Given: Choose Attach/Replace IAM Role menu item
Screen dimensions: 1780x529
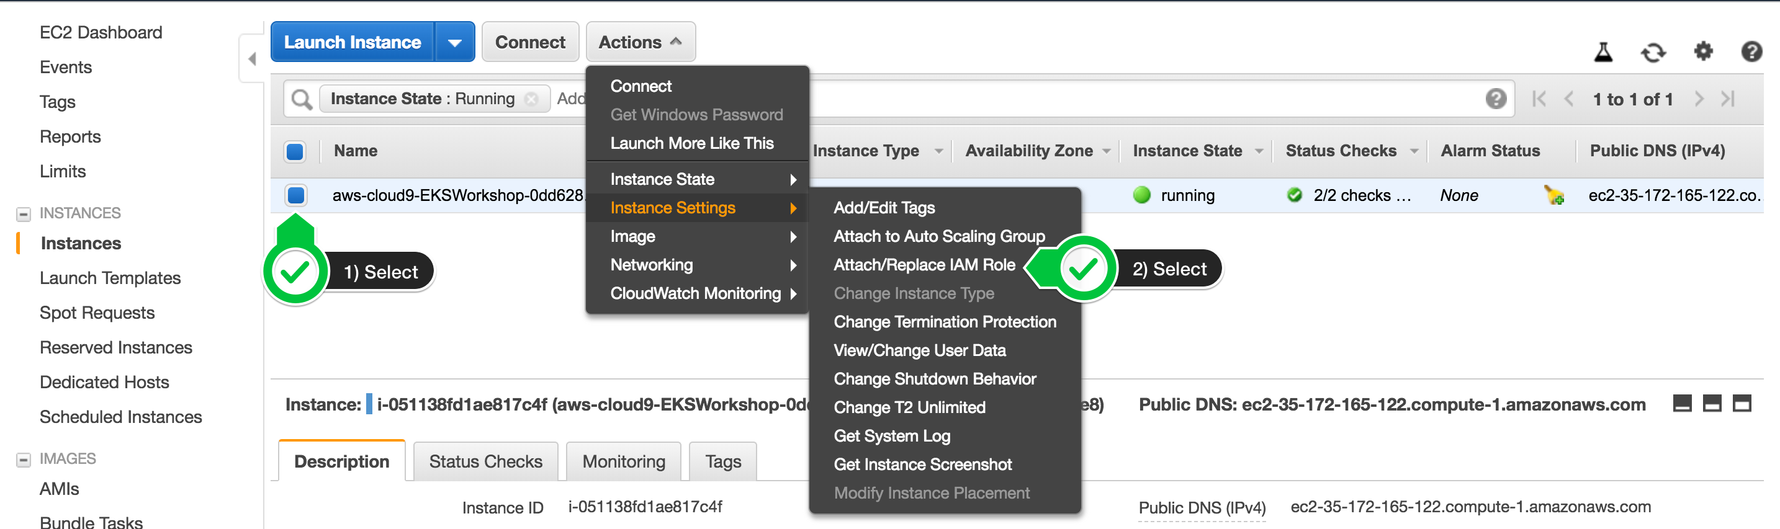Looking at the screenshot, I should coord(924,265).
